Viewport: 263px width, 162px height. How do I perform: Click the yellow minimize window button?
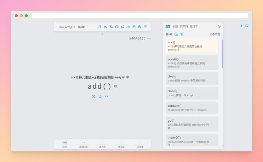click(x=21, y=15)
